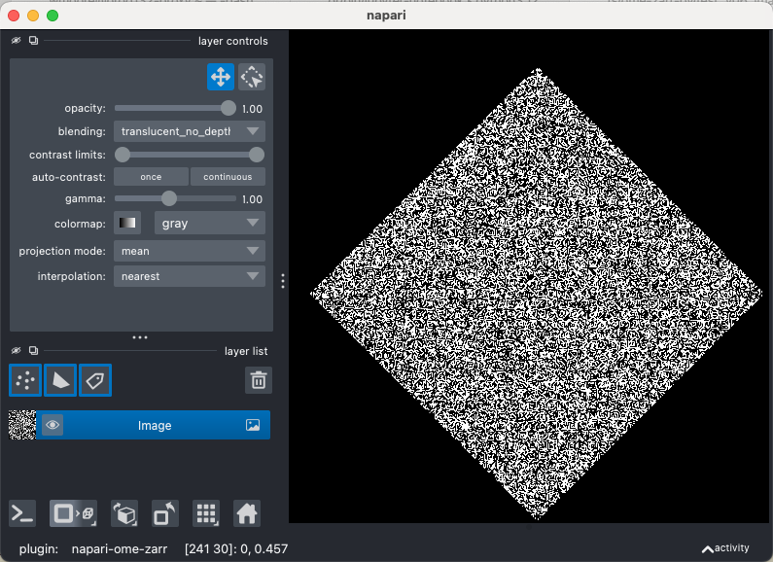Click the colormap gradient swatch
This screenshot has width=773, height=562.
coord(127,223)
